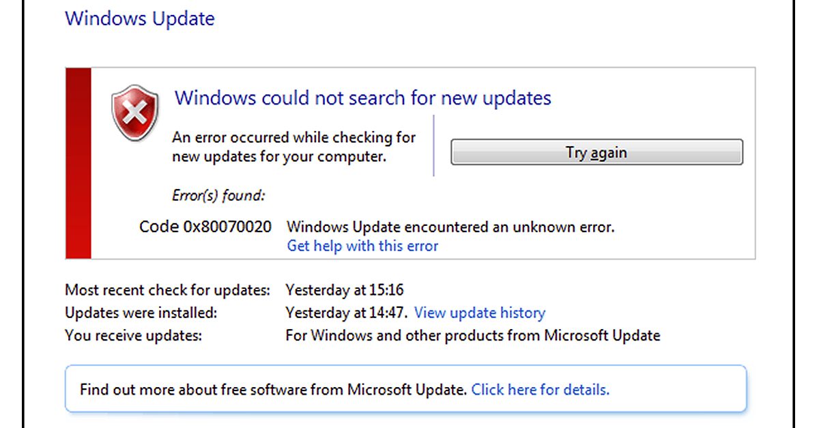Open Get help with this error link
Image resolution: width=819 pixels, height=428 pixels.
pyautogui.click(x=362, y=246)
